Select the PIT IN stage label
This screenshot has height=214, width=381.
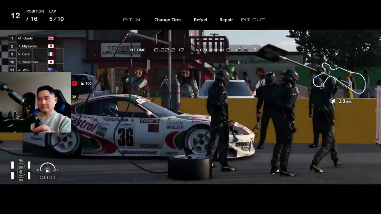point(132,20)
